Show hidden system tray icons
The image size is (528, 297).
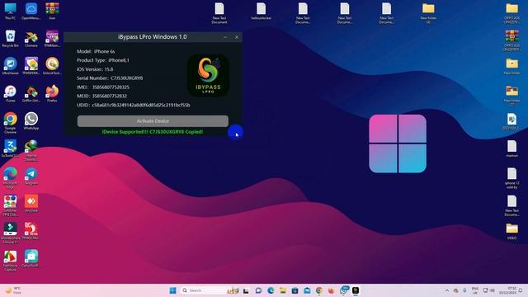point(447,290)
